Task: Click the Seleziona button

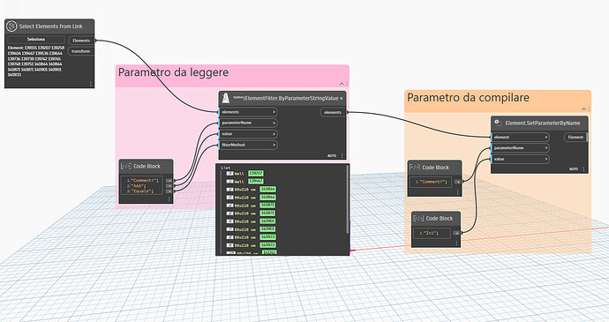Action: (x=36, y=39)
